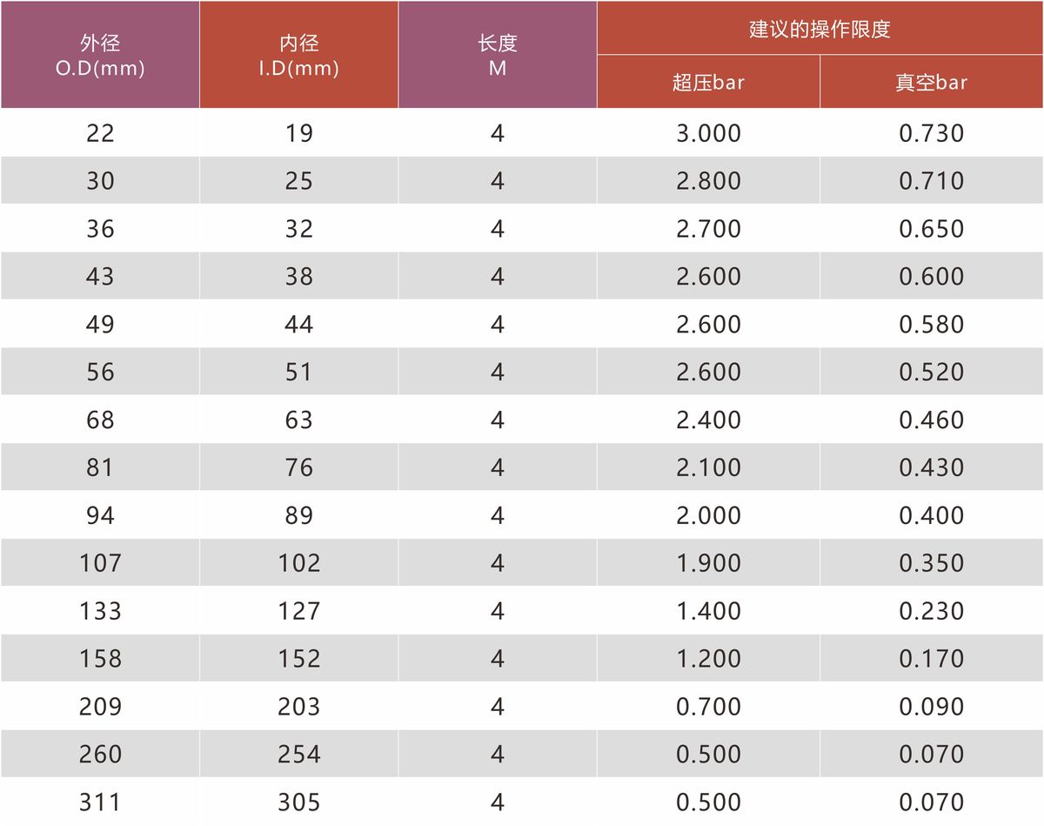Select the outer diameter cell 22
The height and width of the screenshot is (826, 1044).
pyautogui.click(x=100, y=133)
